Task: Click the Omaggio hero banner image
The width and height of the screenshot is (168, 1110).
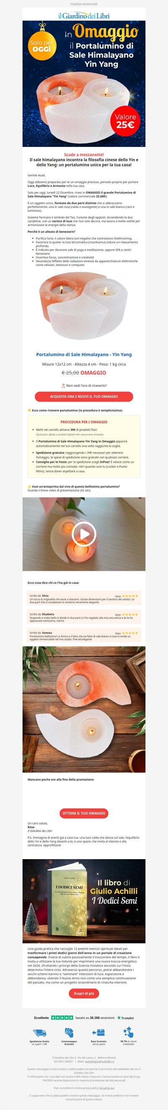Action: 84,84
